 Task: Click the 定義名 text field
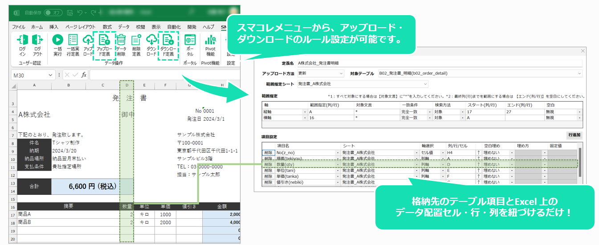coord(440,63)
